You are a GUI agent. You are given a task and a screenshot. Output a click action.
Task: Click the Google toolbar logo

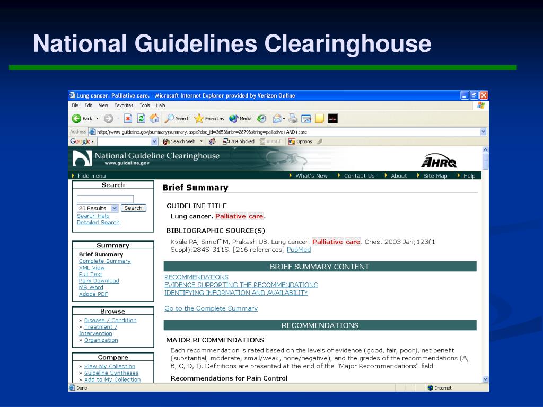click(x=80, y=141)
